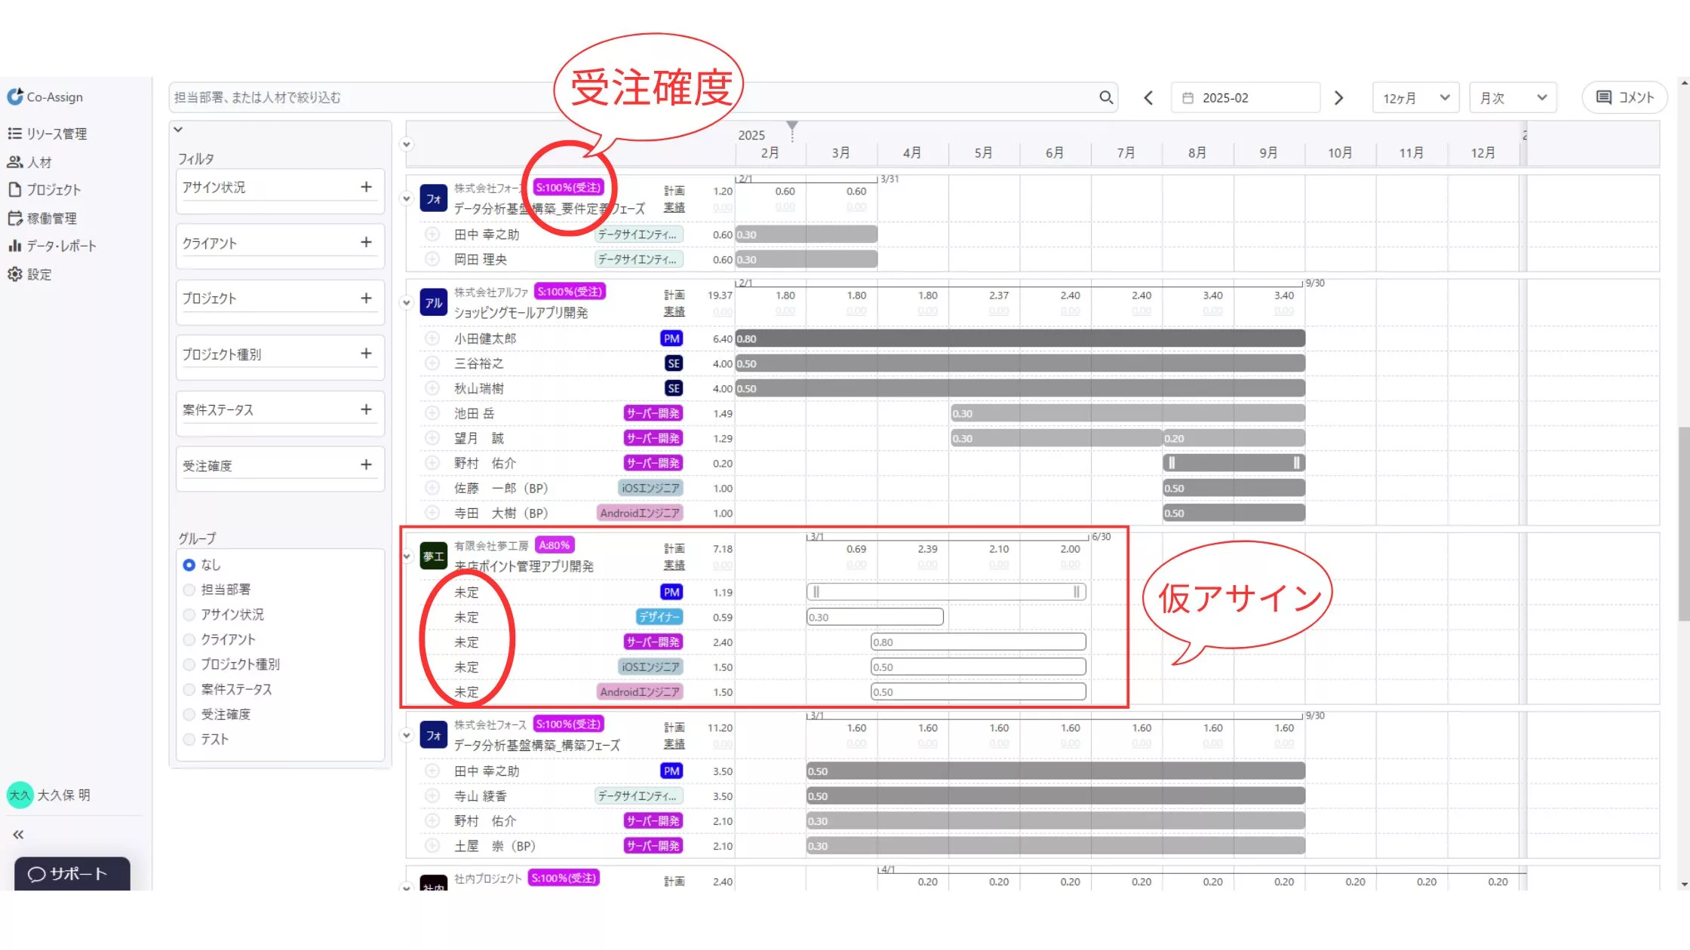Click plus icon beside 土屋 崇 (BP)
This screenshot has height=950, width=1690.
(x=432, y=846)
